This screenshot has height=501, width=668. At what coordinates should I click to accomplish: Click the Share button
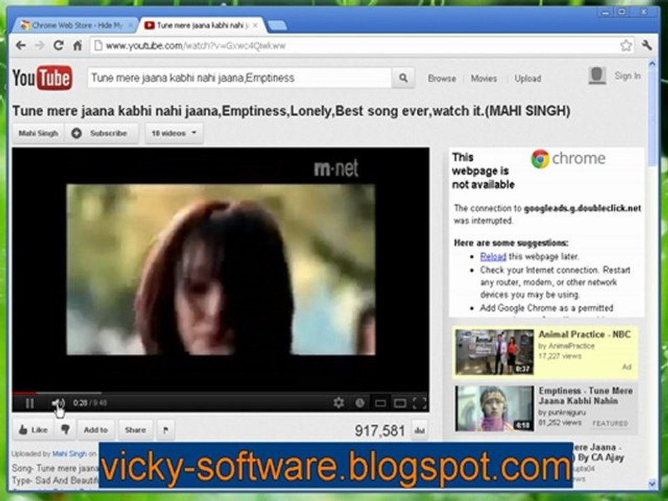point(135,430)
